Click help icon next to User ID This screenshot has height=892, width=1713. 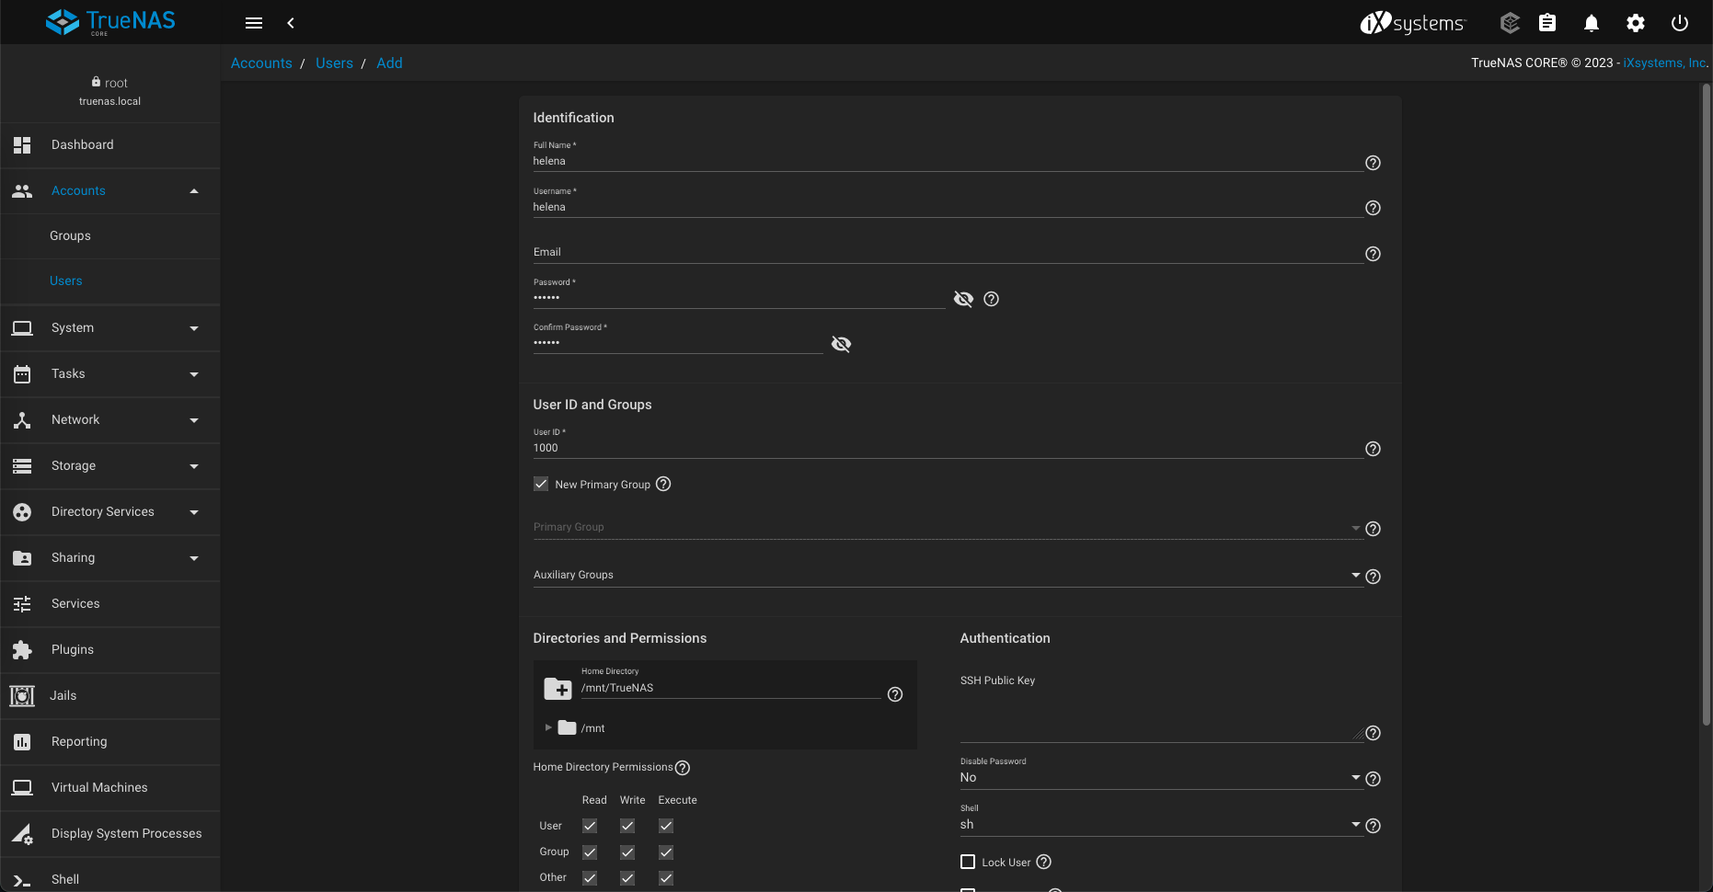tap(1373, 449)
